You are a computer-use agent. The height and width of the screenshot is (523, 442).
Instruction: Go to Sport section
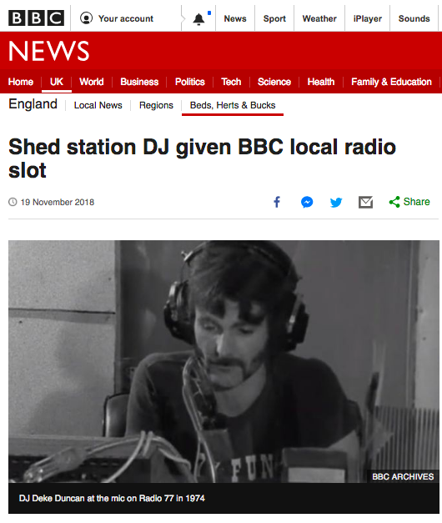tap(274, 18)
